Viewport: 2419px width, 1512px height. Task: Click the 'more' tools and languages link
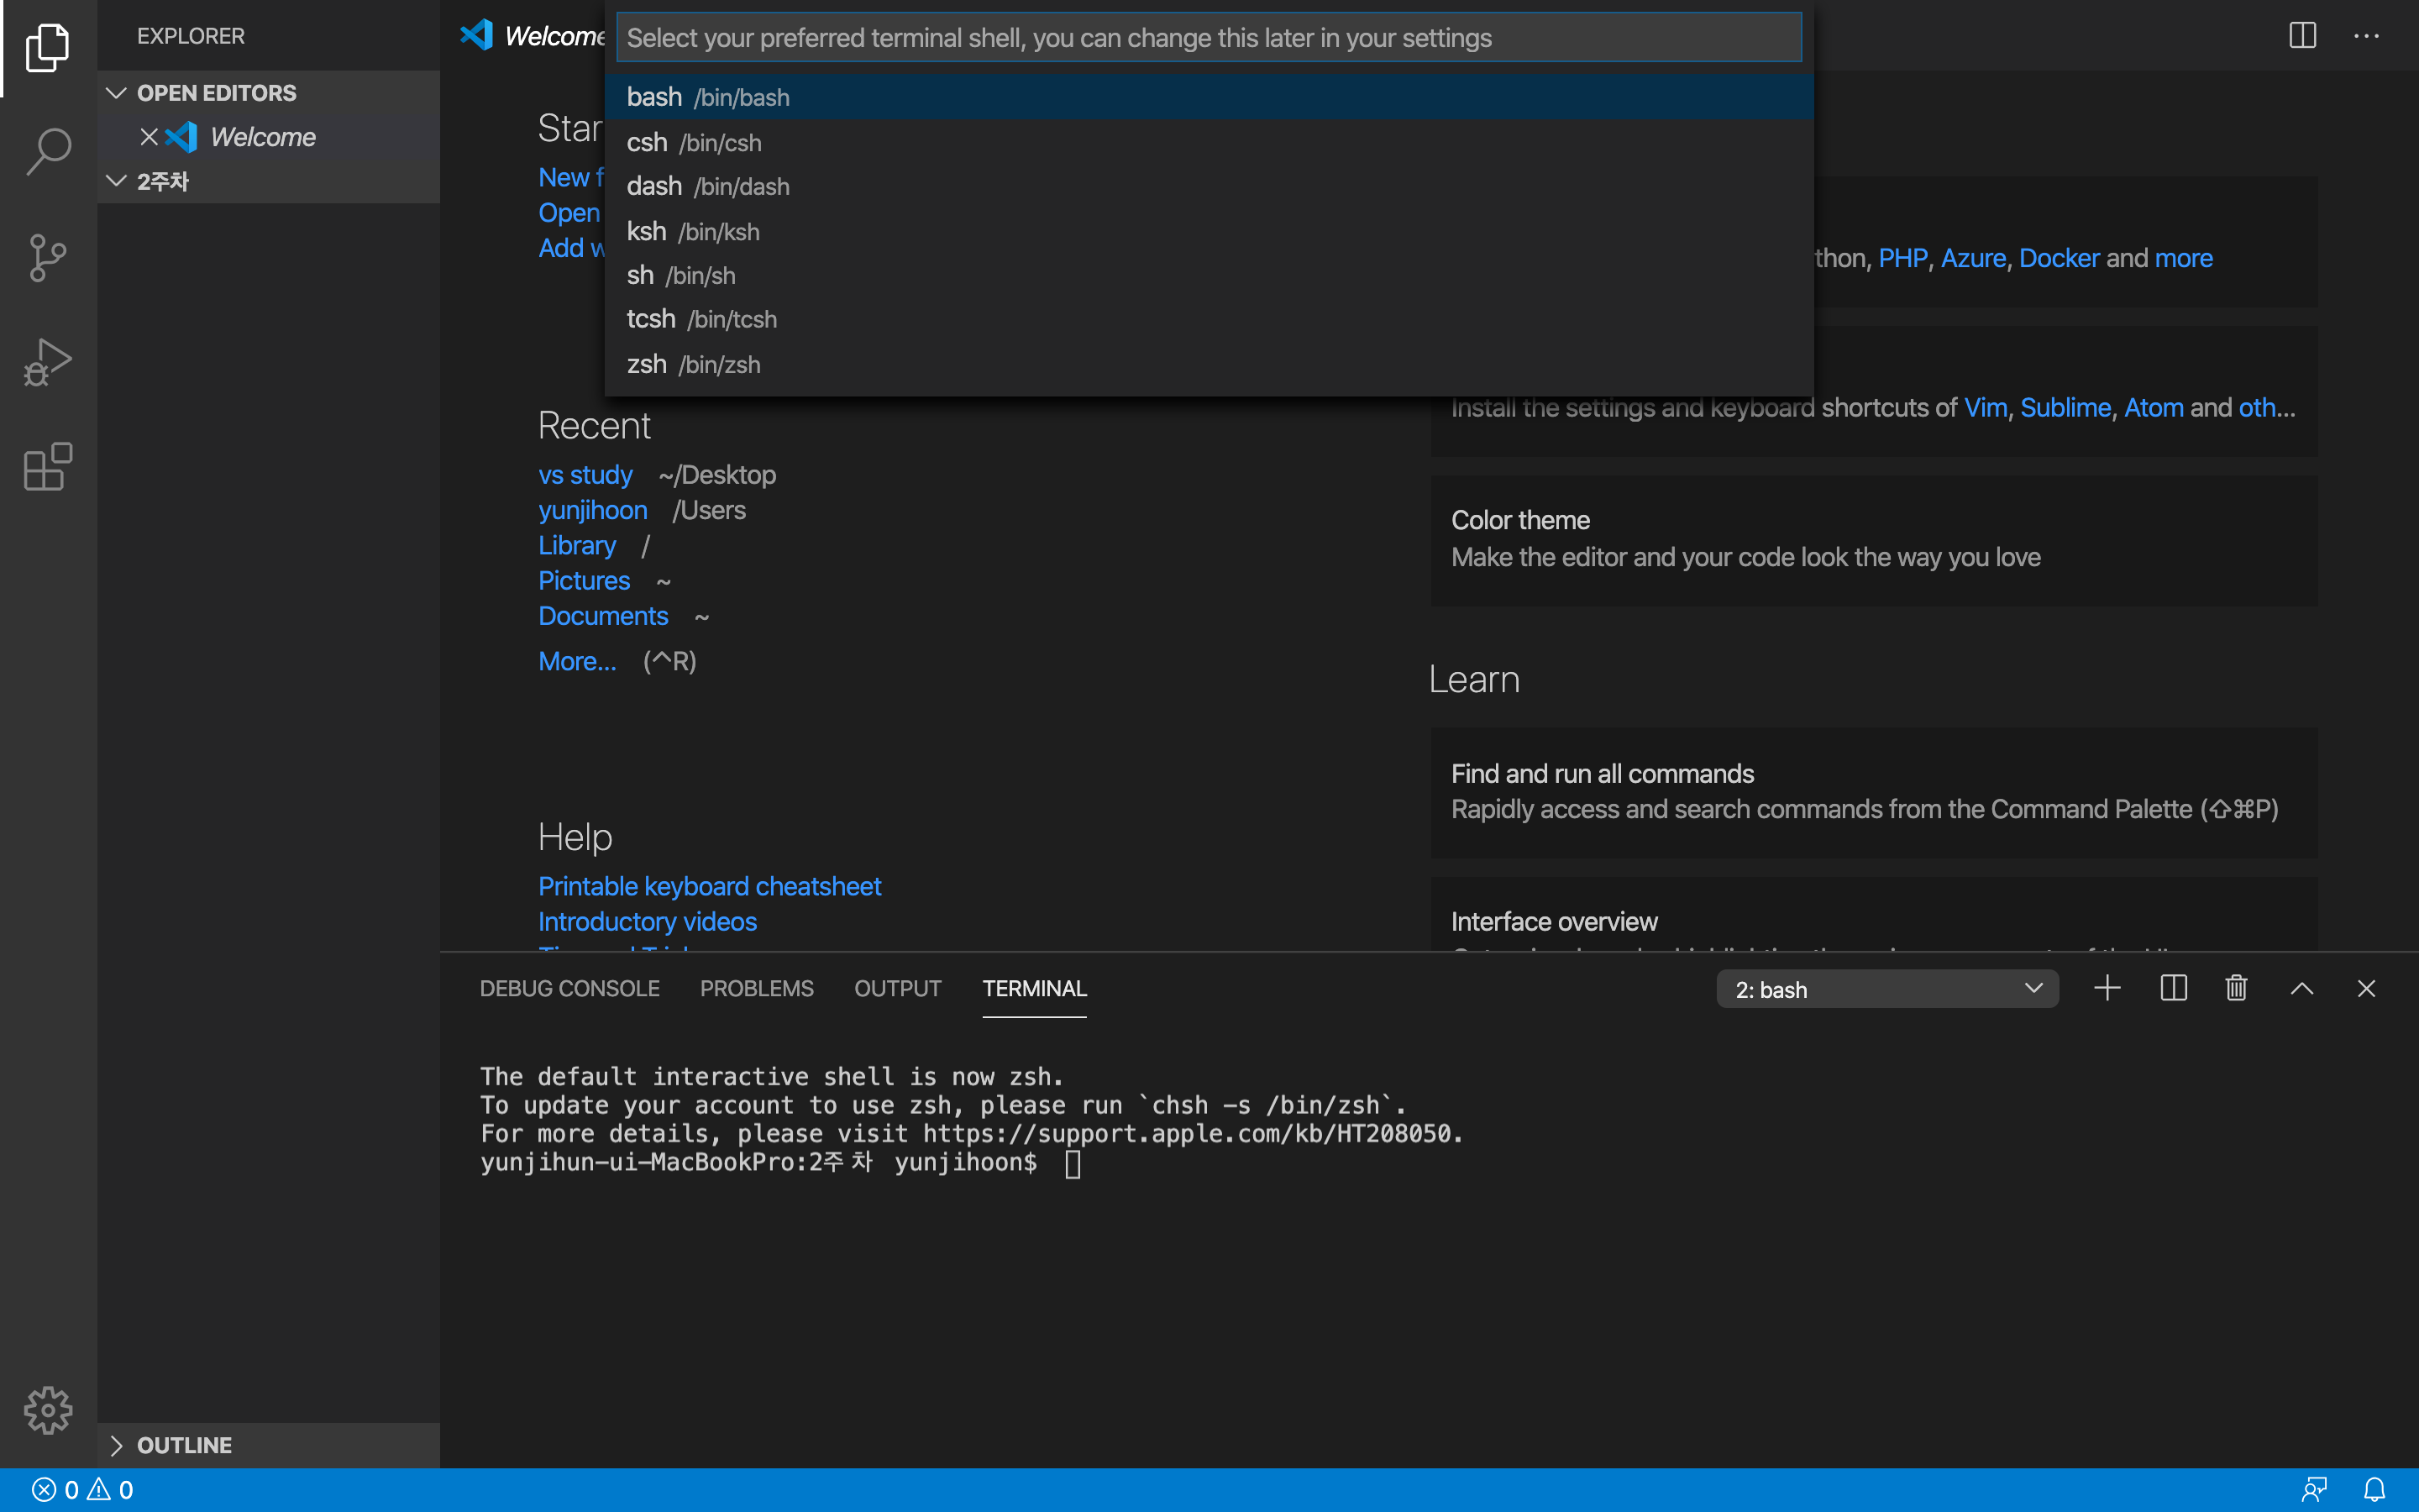[x=2183, y=258]
